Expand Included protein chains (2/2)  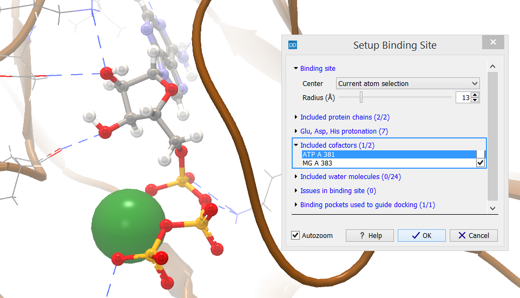point(296,117)
